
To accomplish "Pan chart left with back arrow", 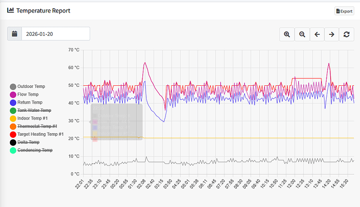I will coord(317,34).
